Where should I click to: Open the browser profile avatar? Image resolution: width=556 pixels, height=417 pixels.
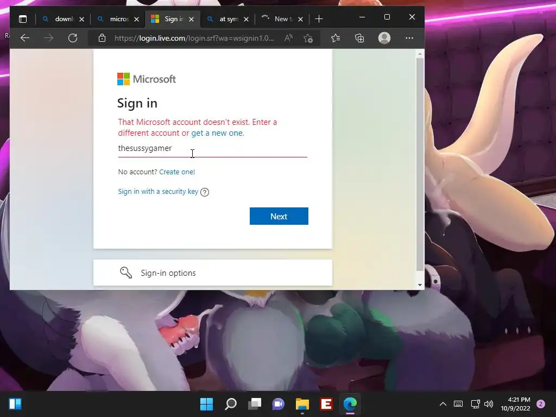tap(384, 38)
